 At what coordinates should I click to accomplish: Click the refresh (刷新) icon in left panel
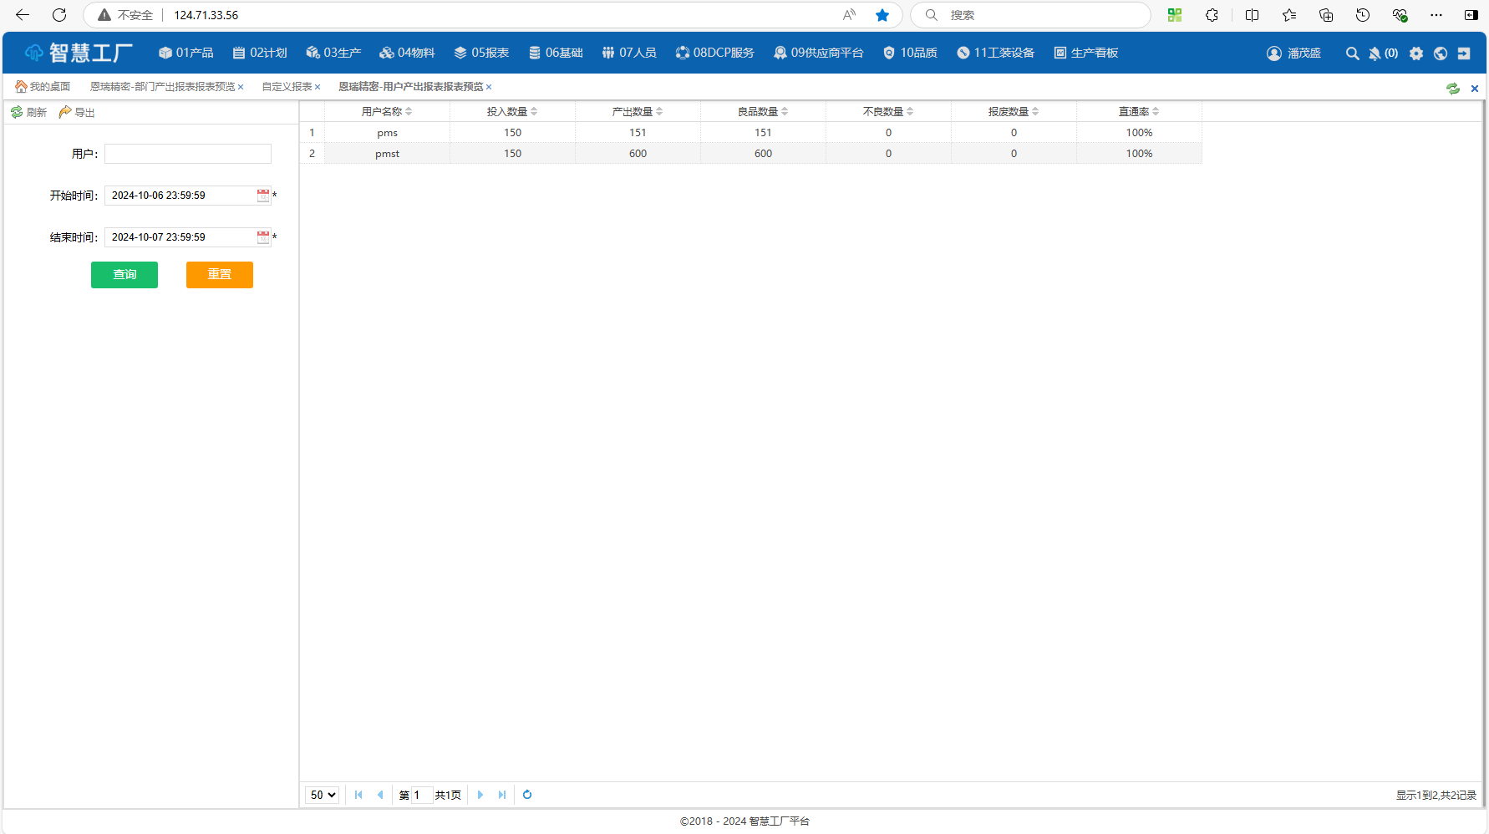click(x=17, y=112)
